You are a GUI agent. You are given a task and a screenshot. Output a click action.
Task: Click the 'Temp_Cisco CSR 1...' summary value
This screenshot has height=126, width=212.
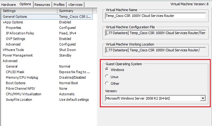tap(75, 17)
